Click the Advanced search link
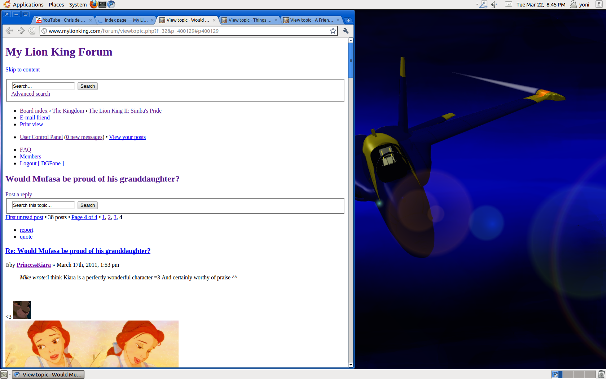The height and width of the screenshot is (379, 606). pyautogui.click(x=31, y=94)
